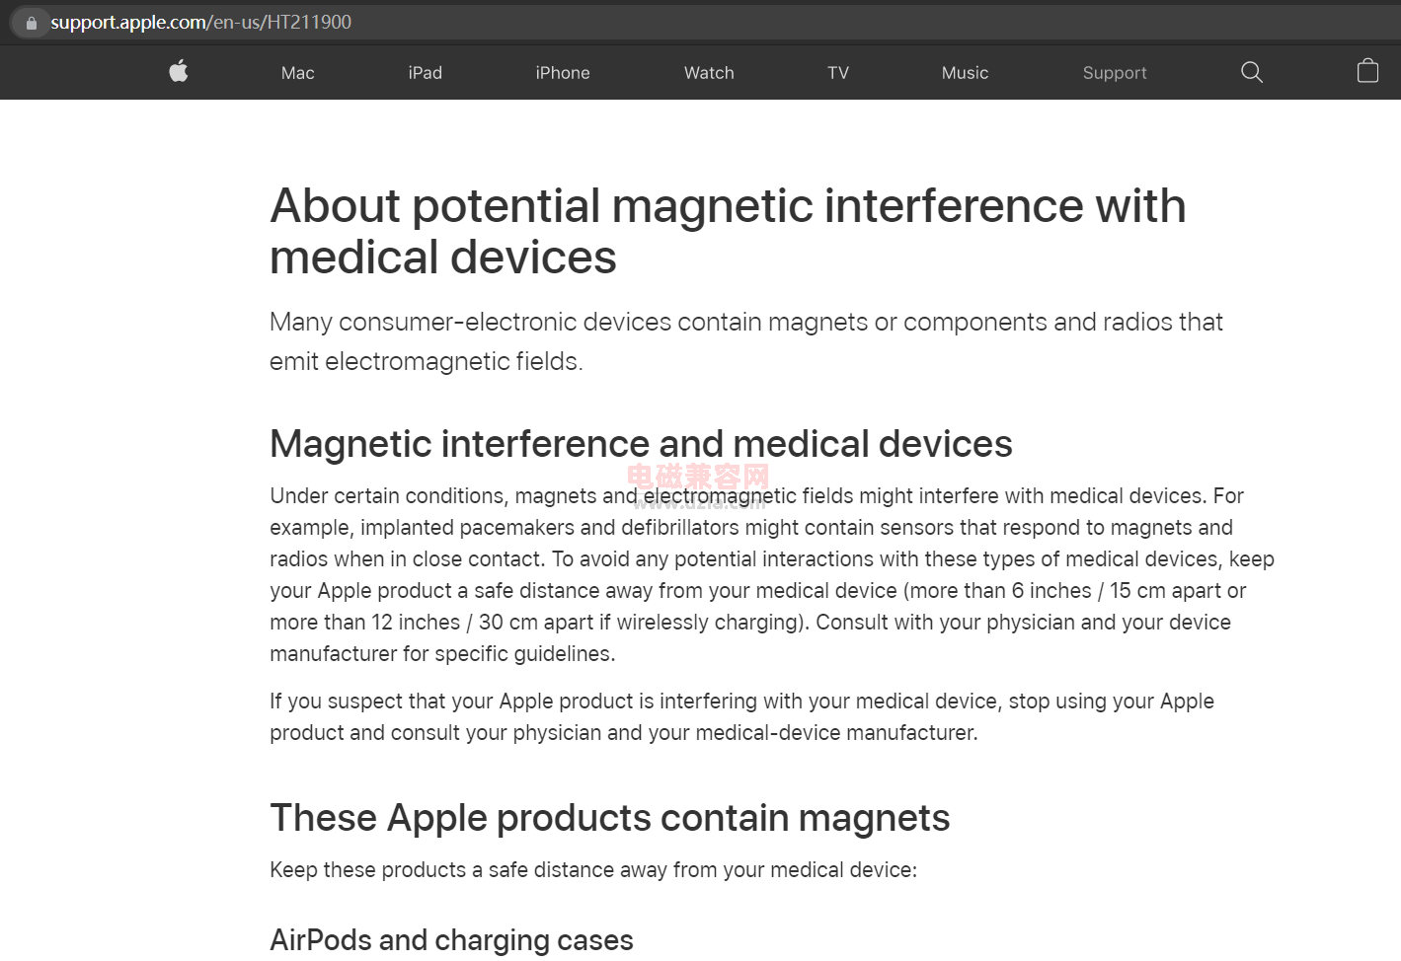Screen dimensions: 1401x961
Task: Click the Apple logo in navigation bar
Action: click(x=179, y=71)
